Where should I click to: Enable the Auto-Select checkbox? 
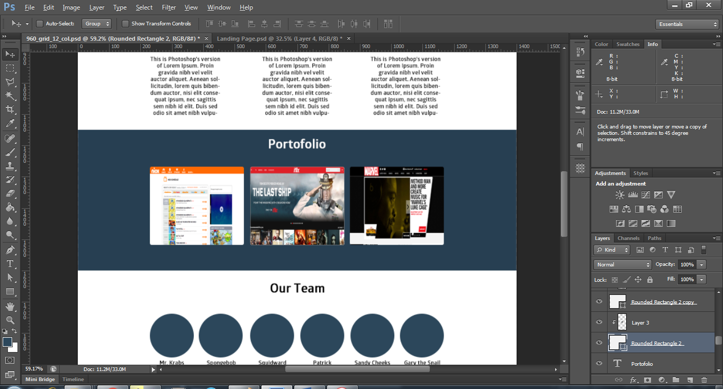39,23
